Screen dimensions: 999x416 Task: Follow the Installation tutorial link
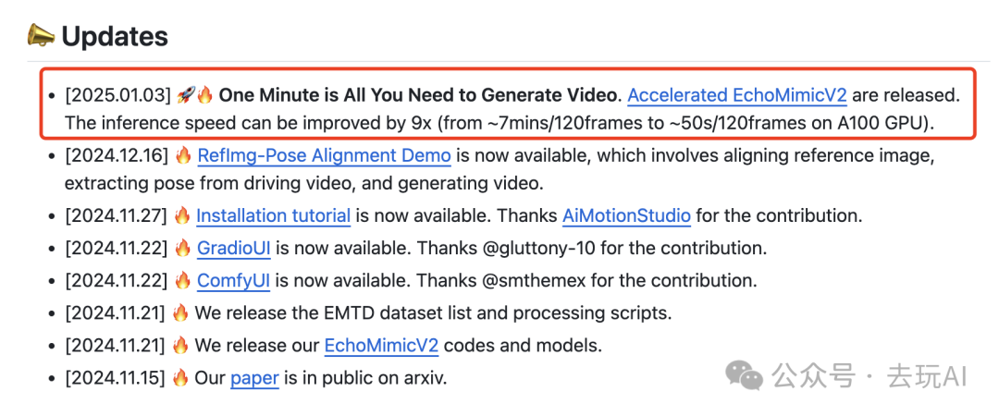coord(273,216)
